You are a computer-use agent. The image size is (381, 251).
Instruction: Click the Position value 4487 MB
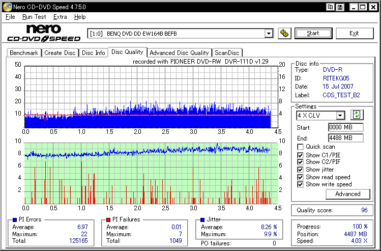tap(356, 234)
